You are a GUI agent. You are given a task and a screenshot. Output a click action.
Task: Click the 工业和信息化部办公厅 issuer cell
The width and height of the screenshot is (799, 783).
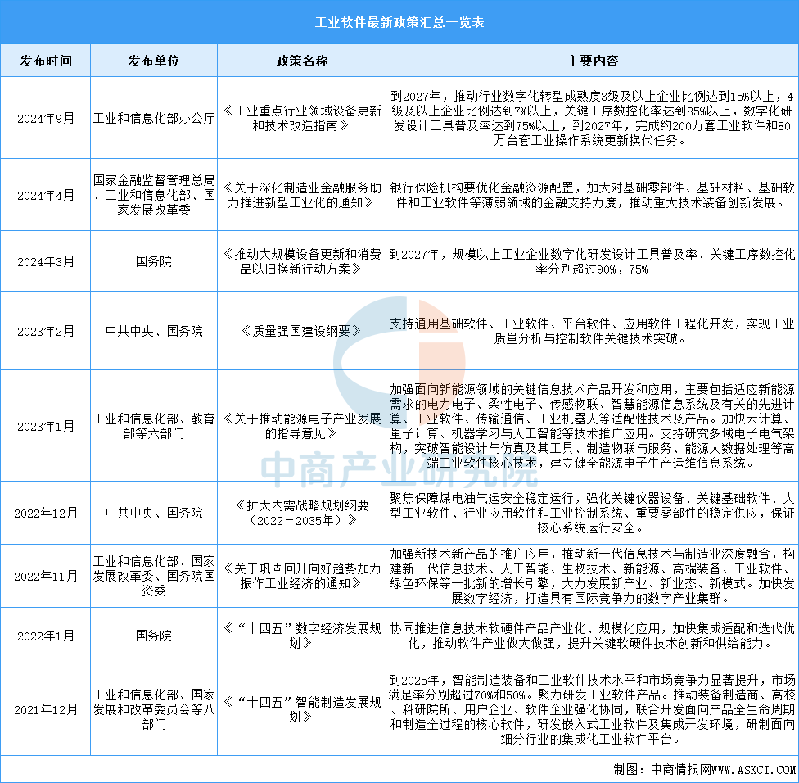click(154, 118)
